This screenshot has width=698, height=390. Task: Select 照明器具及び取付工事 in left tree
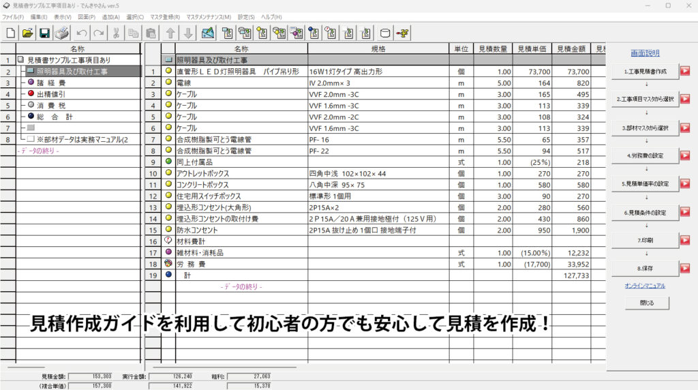pos(72,71)
